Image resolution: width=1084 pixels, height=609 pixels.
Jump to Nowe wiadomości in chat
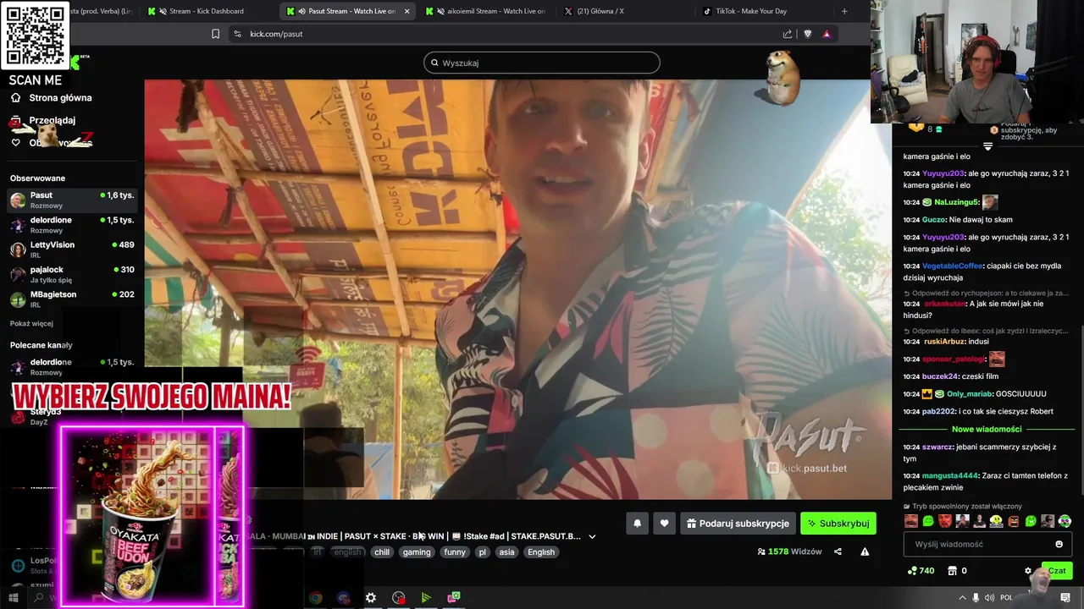(x=987, y=429)
